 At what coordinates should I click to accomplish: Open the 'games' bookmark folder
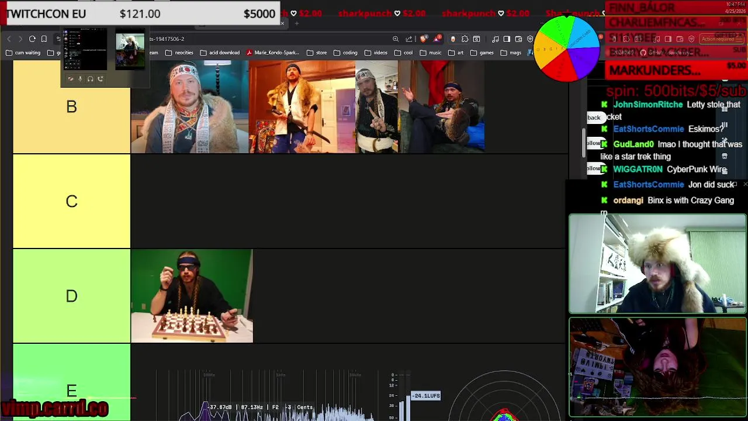coord(482,53)
